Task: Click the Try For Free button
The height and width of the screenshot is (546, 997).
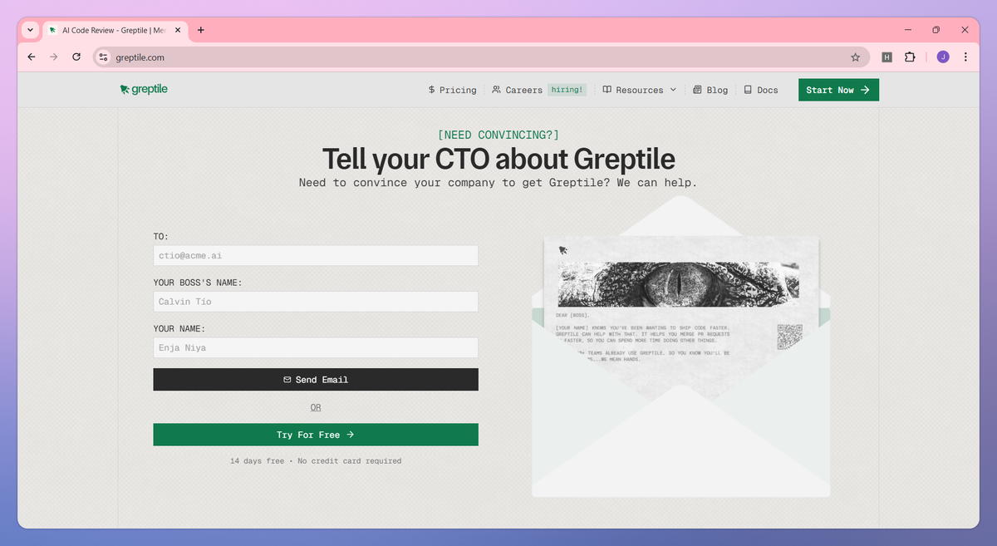Action: point(316,435)
